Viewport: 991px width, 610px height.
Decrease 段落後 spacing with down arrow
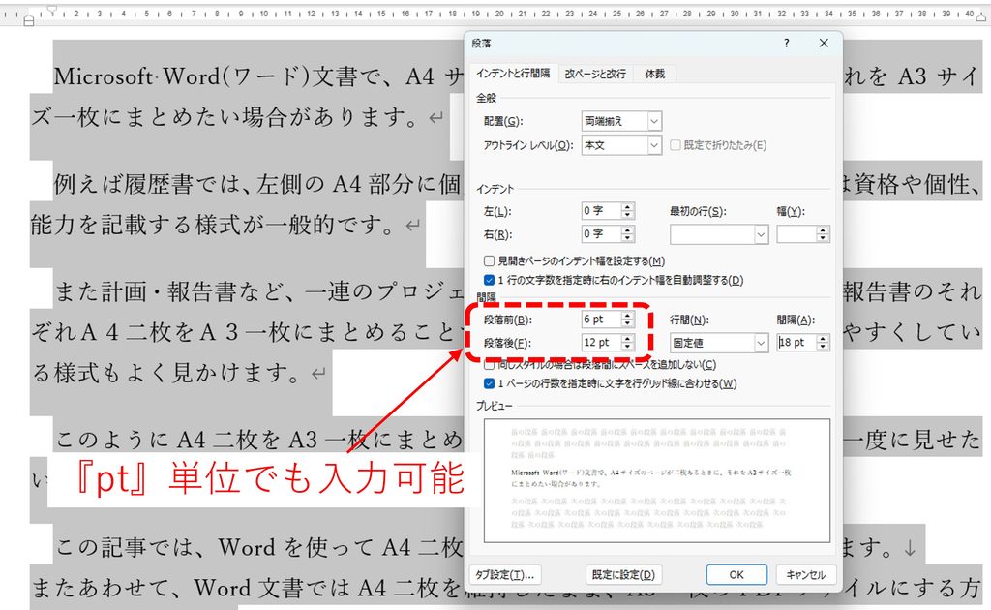(627, 347)
